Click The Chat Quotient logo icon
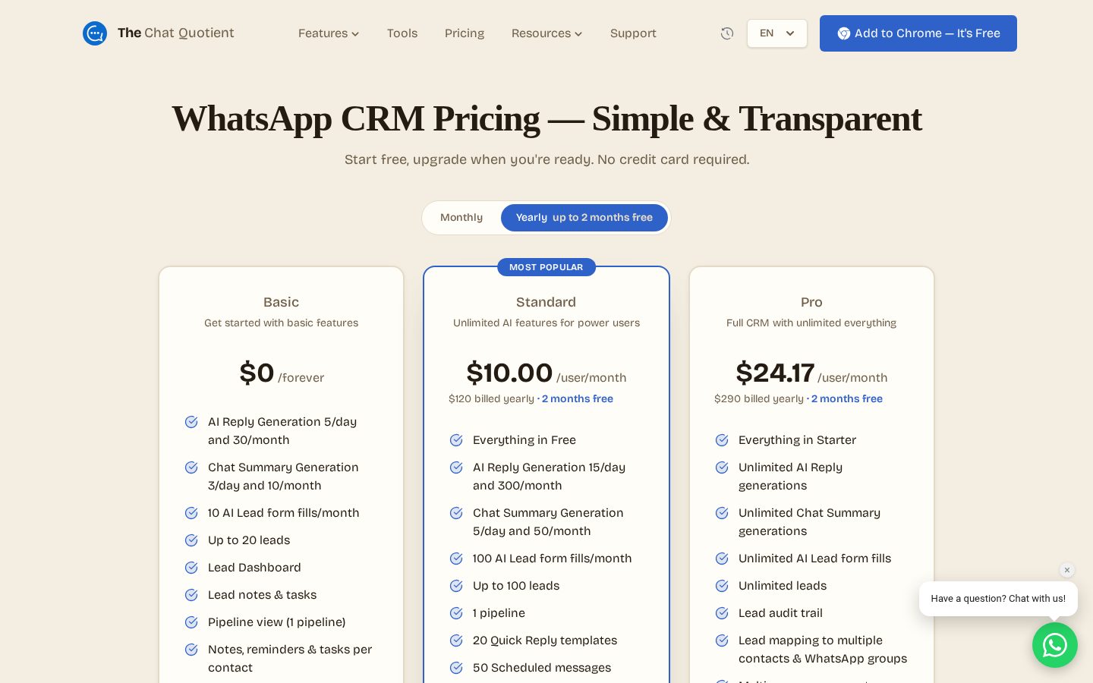Viewport: 1093px width, 683px height. click(x=95, y=33)
